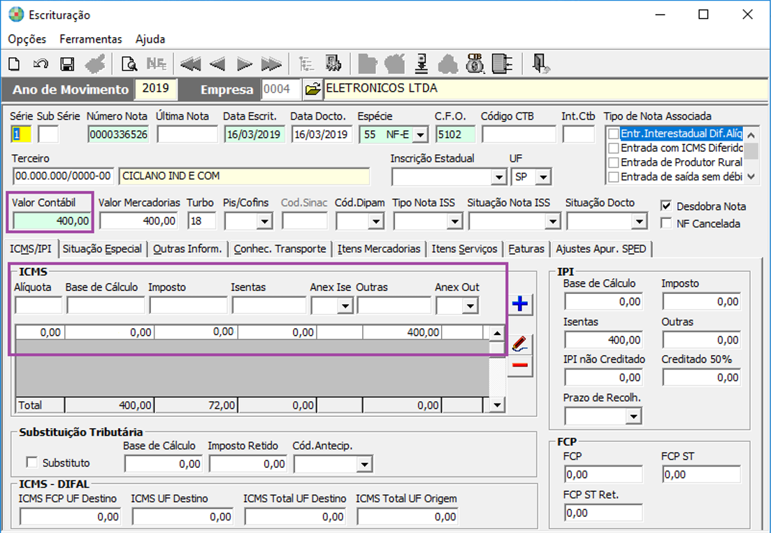Switch to Conhec. Transporte tab

(280, 249)
